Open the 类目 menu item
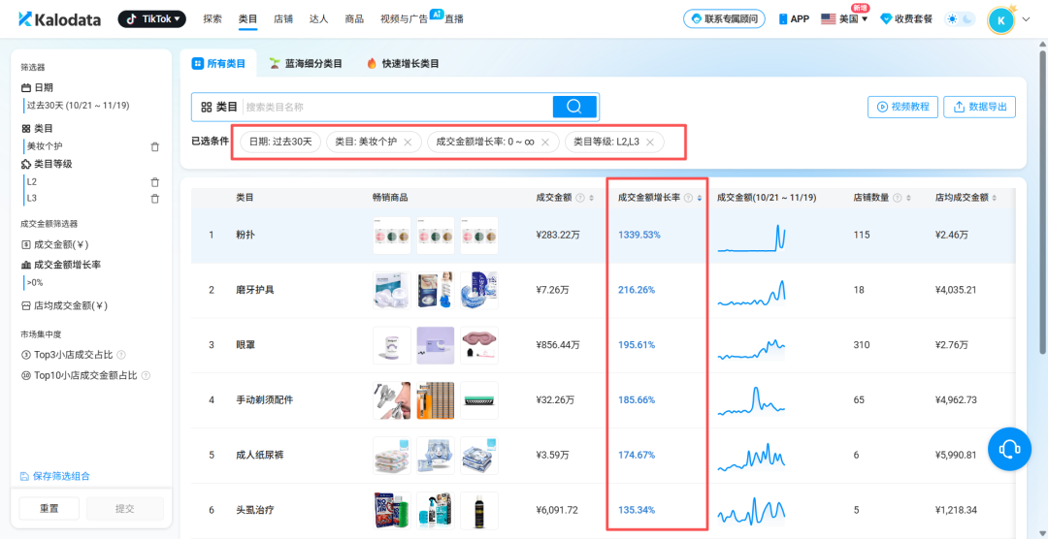 (248, 19)
